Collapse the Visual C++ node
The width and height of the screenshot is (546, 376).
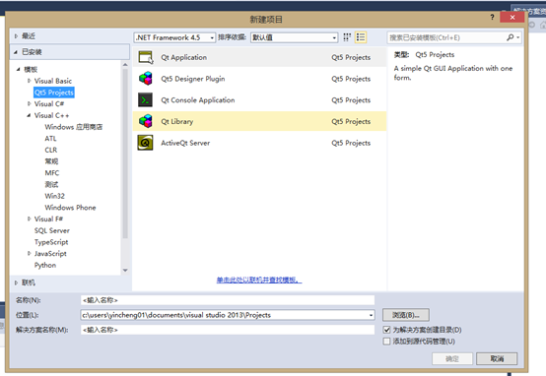coord(29,115)
